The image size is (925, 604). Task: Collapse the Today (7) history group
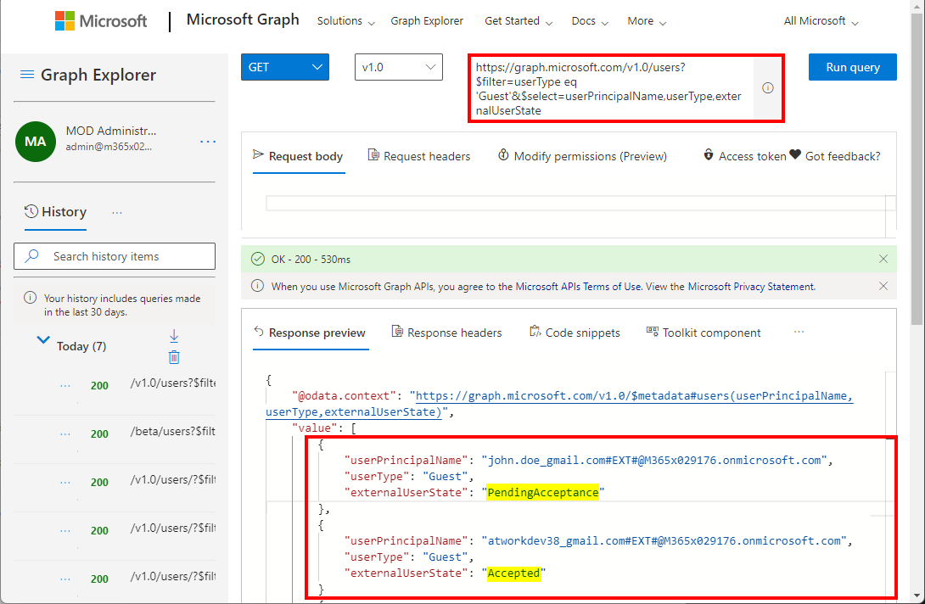coord(43,340)
